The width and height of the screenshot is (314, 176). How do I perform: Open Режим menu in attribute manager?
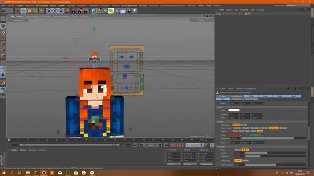tap(222, 88)
